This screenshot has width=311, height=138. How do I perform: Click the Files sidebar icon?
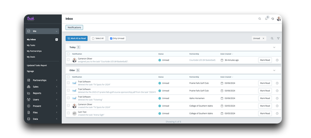(29, 112)
